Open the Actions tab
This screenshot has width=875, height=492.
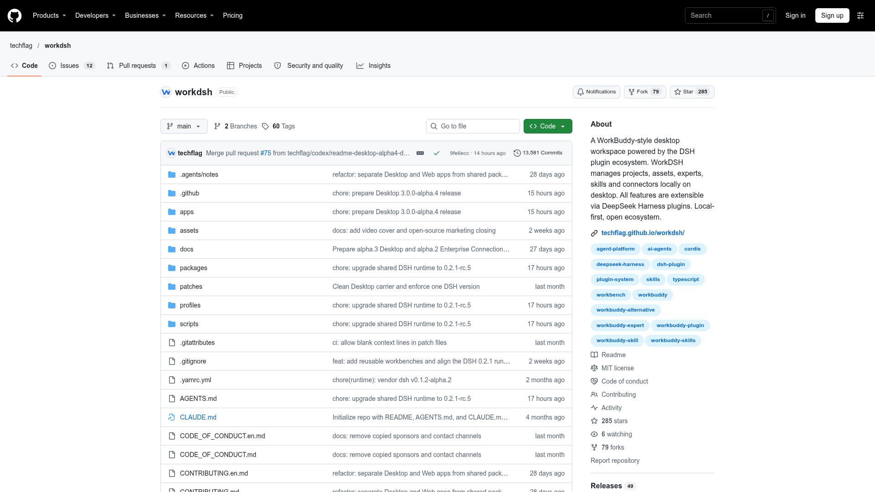click(x=198, y=66)
